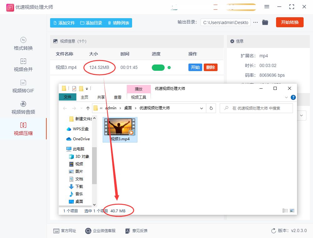Click the 文件名称 column header
This screenshot has width=313, height=238.
(64, 54)
